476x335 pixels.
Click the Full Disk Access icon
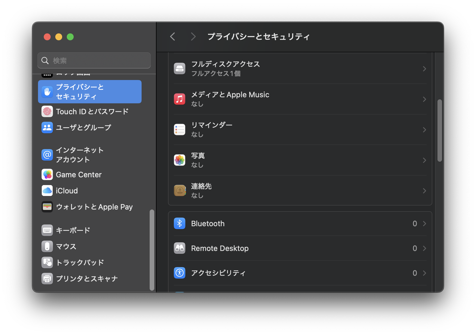179,68
